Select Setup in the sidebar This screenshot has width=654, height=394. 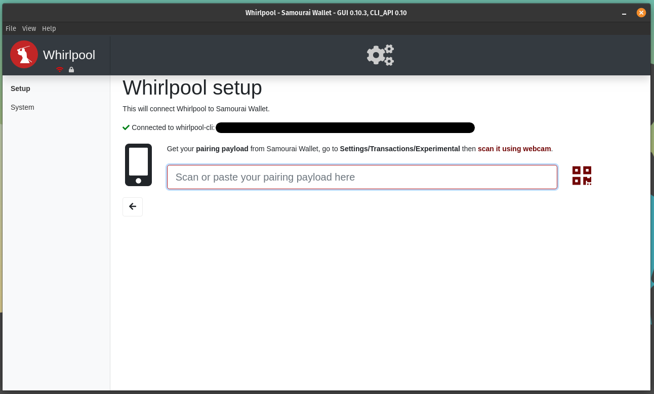click(20, 89)
